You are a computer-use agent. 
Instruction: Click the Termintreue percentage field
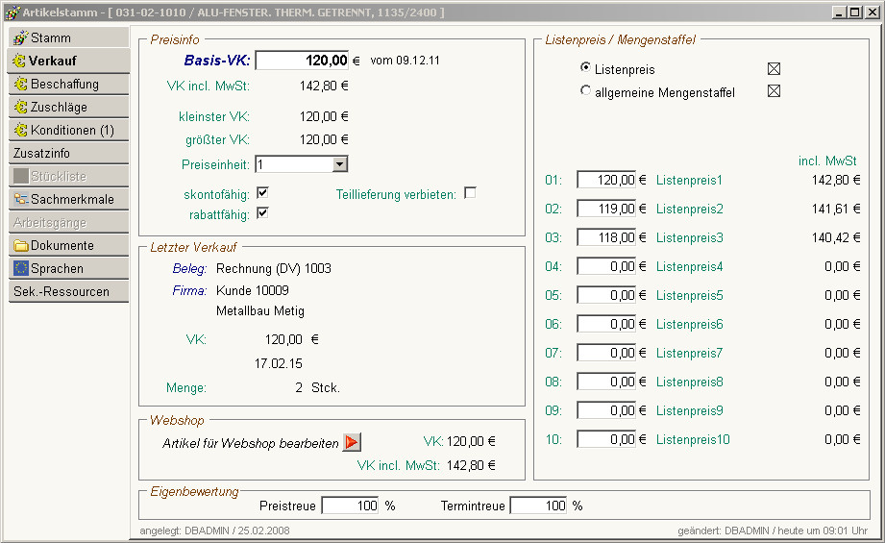click(538, 506)
